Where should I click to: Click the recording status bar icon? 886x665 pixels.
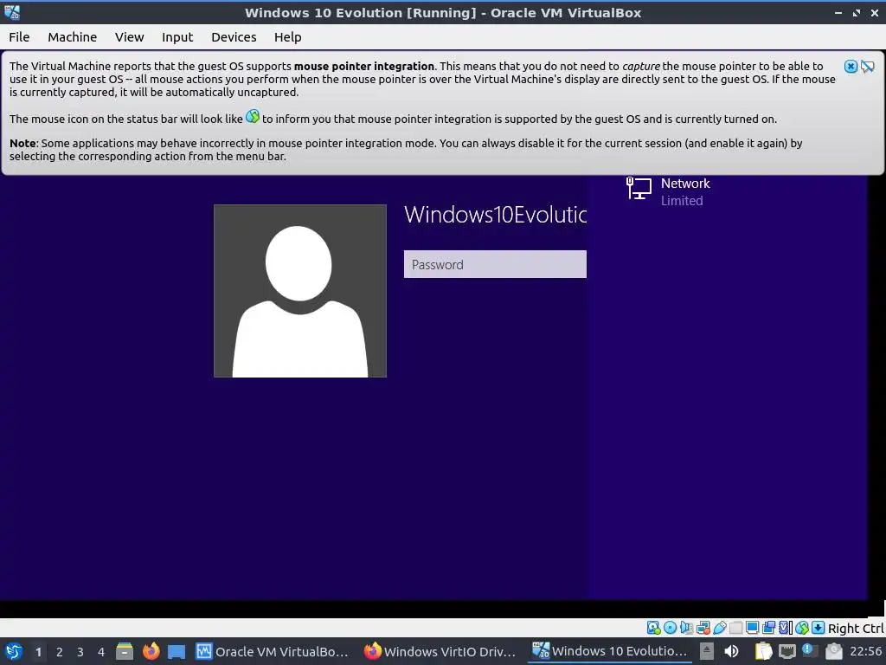point(768,628)
